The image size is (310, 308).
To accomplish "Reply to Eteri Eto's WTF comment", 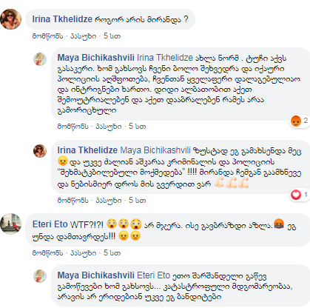I will (x=84, y=253).
